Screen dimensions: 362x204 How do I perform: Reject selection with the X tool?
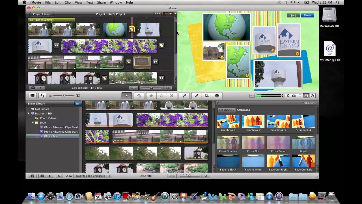[x=171, y=96]
